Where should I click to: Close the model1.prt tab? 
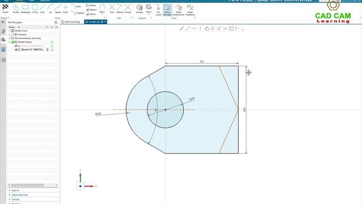pyautogui.click(x=105, y=22)
